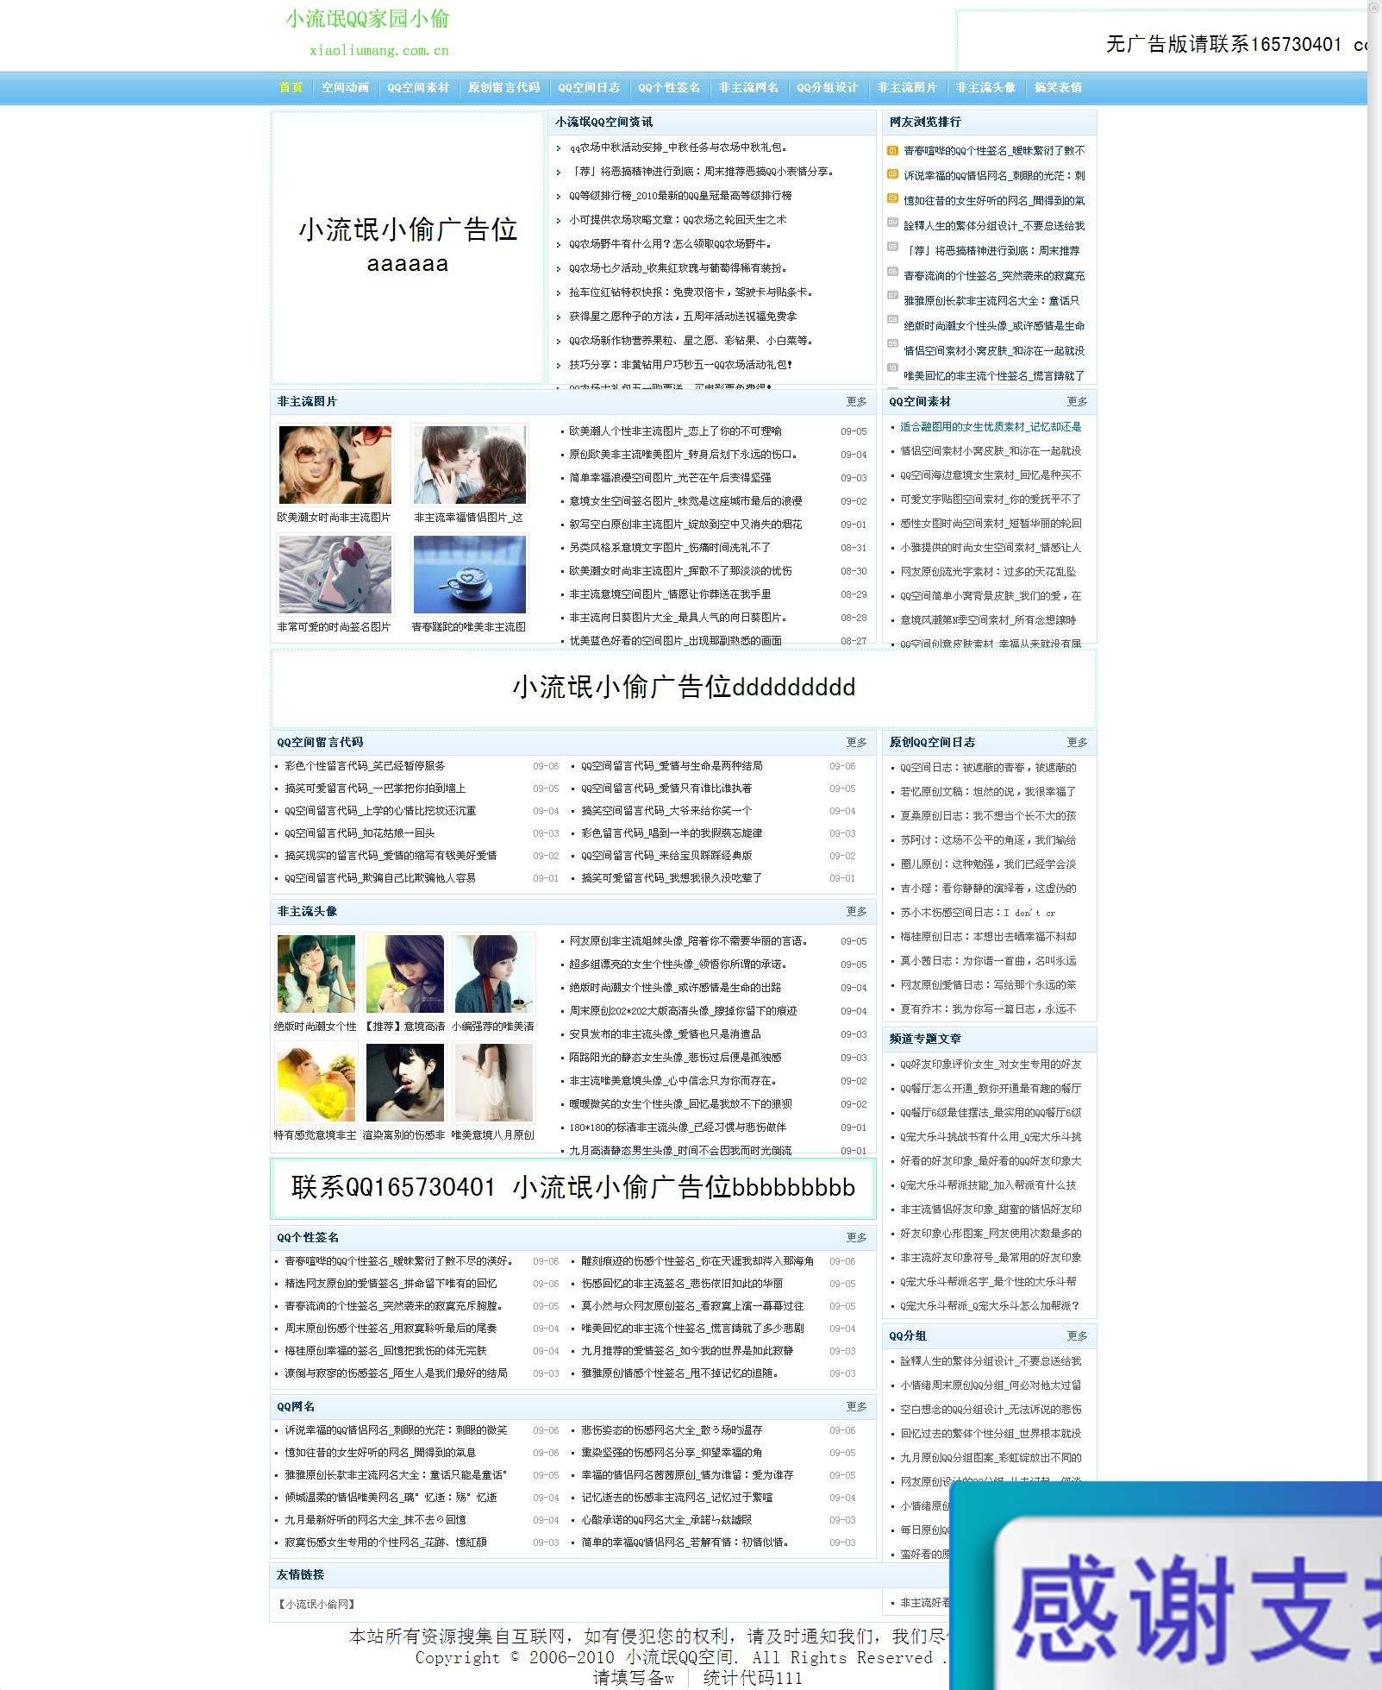Click the 【小流氓小偷网】 friend link
This screenshot has width=1382, height=1690.
tap(316, 1605)
